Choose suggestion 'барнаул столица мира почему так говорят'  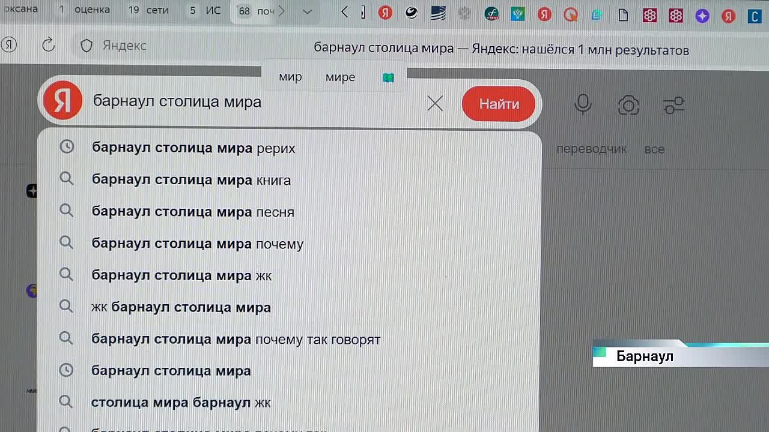pyautogui.click(x=236, y=339)
